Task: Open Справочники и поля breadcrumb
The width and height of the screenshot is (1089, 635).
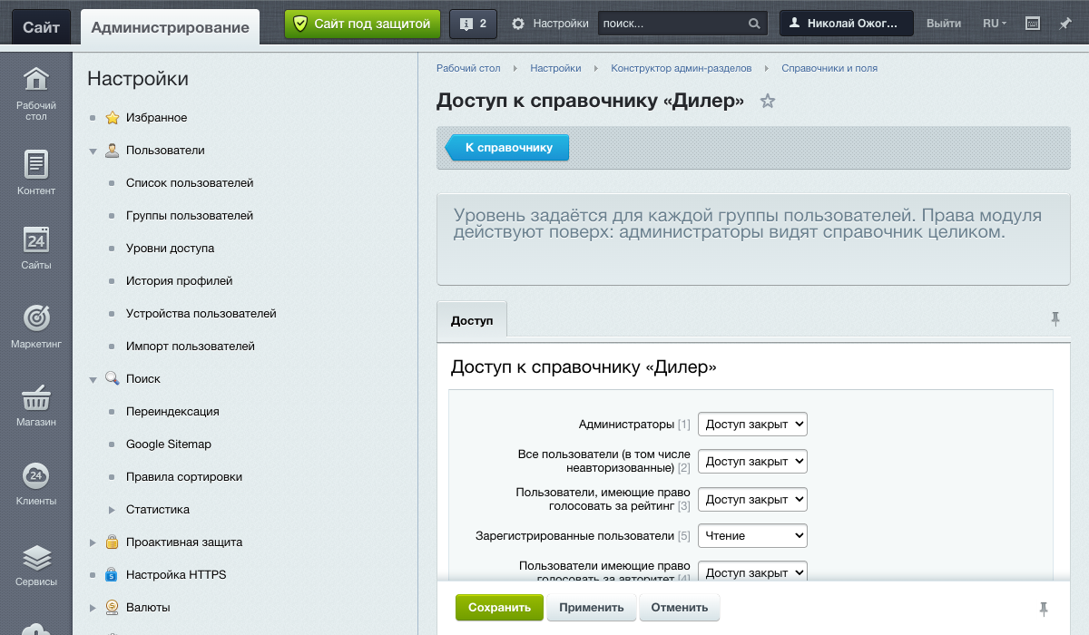Action: click(x=829, y=68)
